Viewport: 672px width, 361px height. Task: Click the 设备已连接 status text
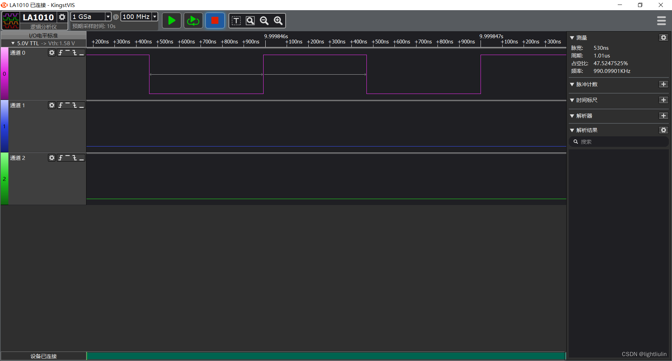(43, 356)
